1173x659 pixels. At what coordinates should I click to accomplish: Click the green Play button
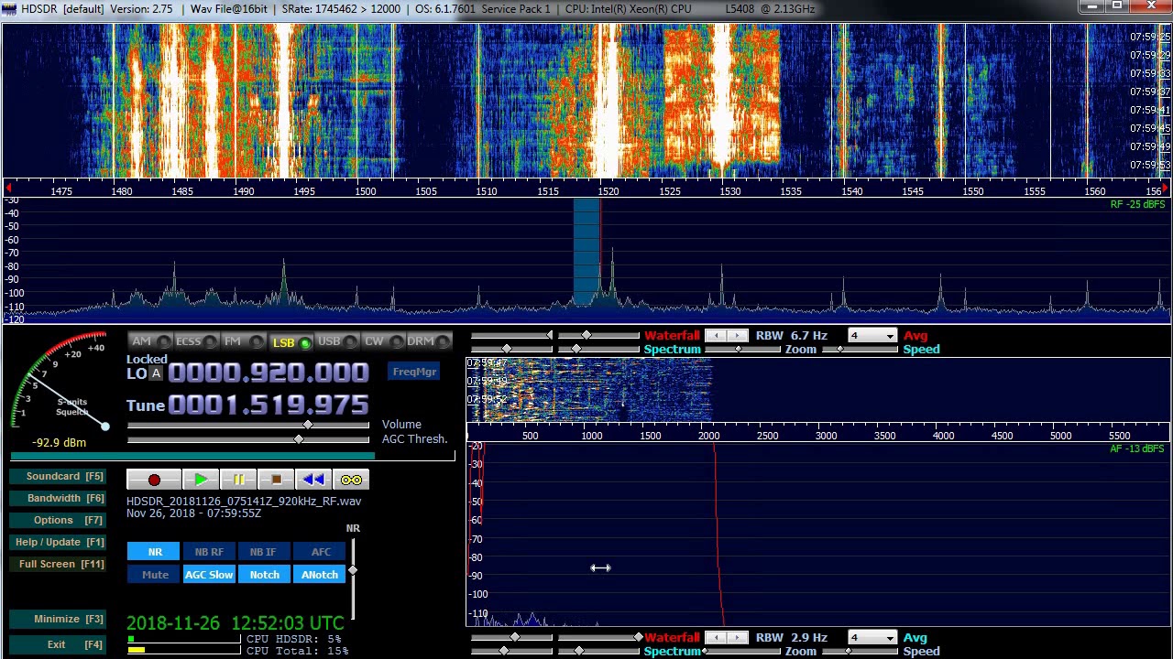pos(201,480)
